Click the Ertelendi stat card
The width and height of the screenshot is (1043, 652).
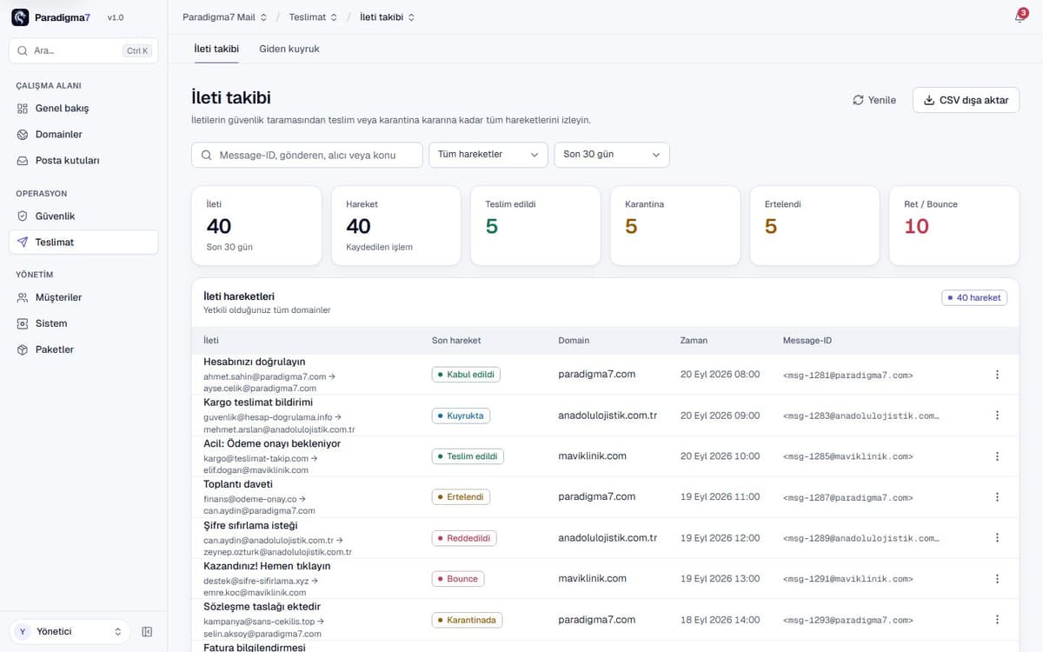coord(814,226)
